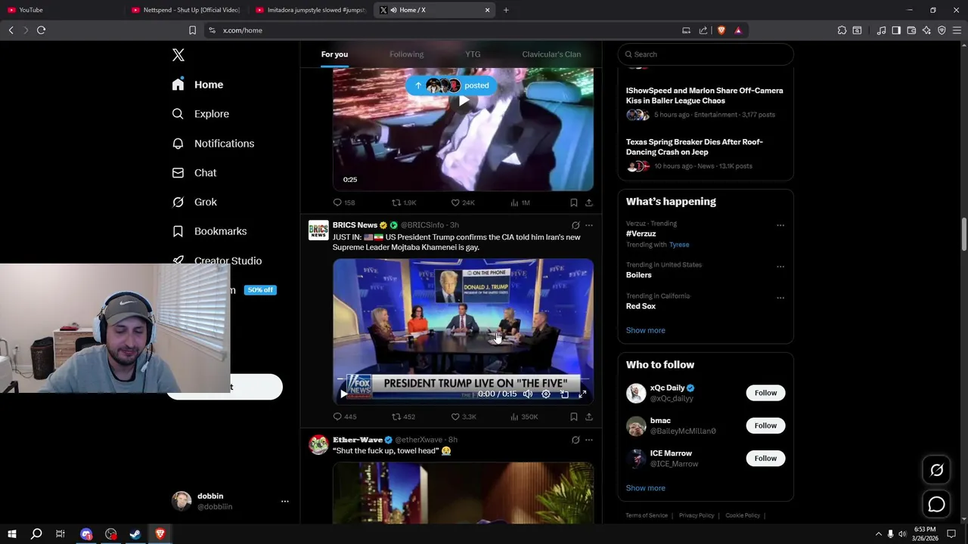Show more under What's happening
Image resolution: width=968 pixels, height=544 pixels.
tap(646, 330)
